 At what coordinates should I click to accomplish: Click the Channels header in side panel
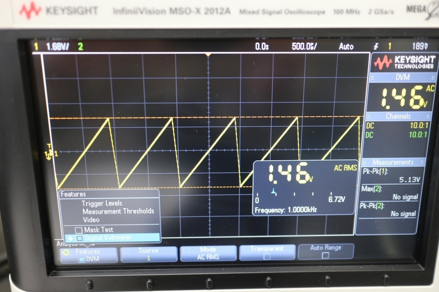[398, 116]
